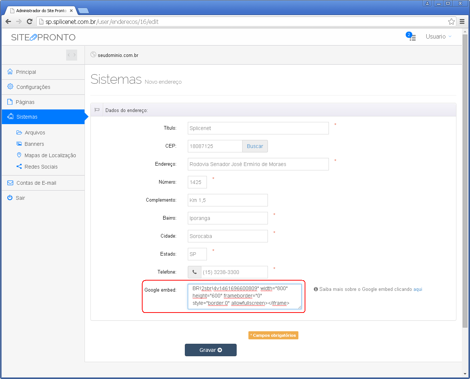Open Mapas de Localização
Screen dimensions: 470x379
(50, 155)
